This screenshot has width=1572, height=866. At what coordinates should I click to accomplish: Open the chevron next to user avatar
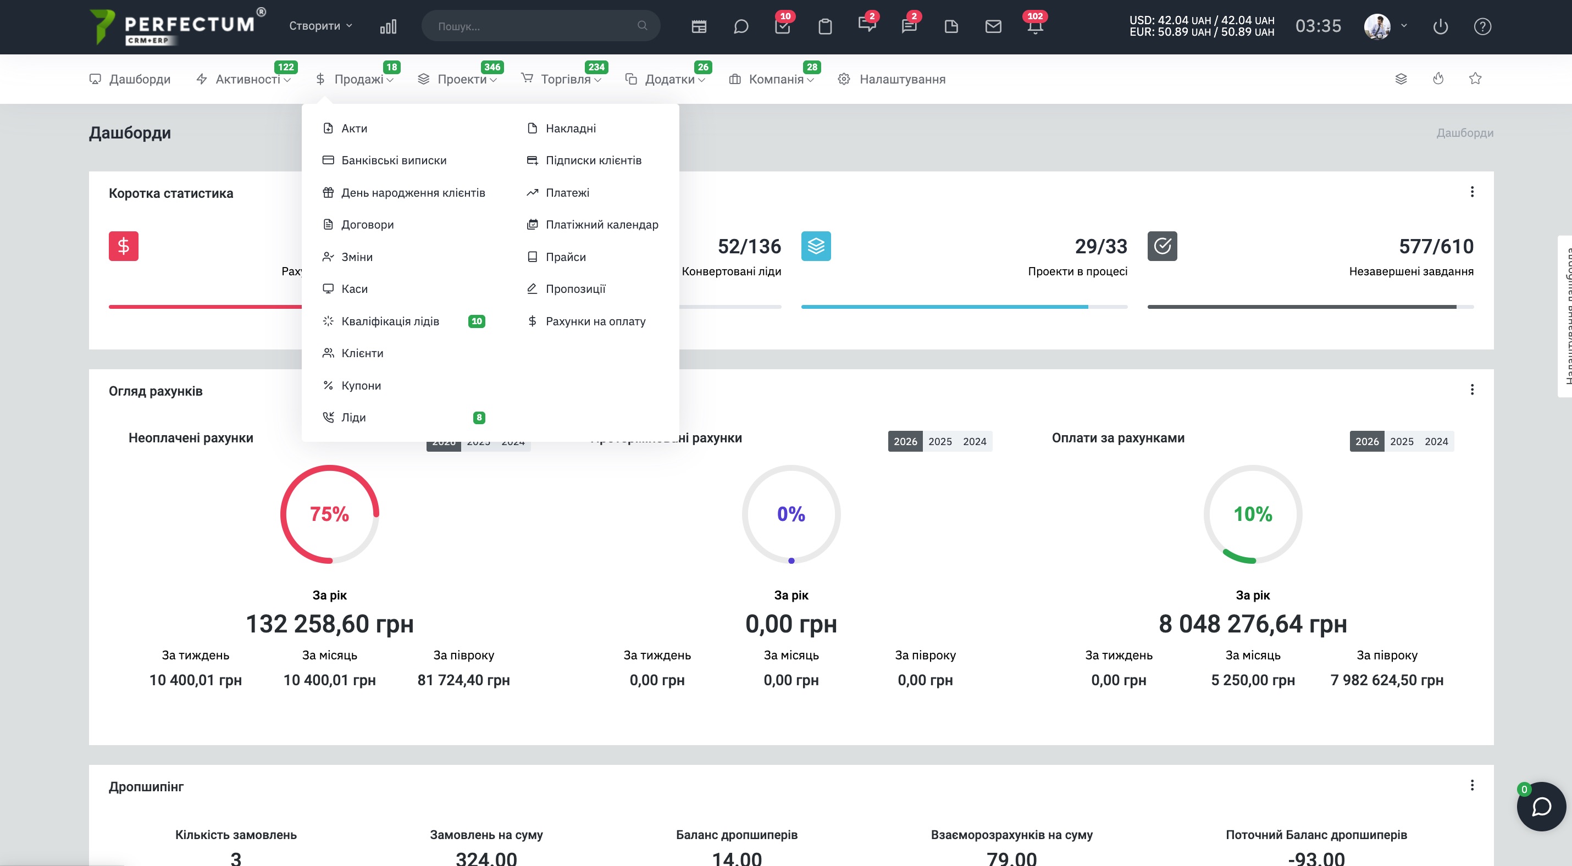pyautogui.click(x=1404, y=26)
